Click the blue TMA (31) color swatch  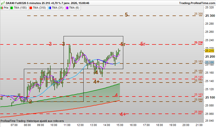tap(50, 8)
